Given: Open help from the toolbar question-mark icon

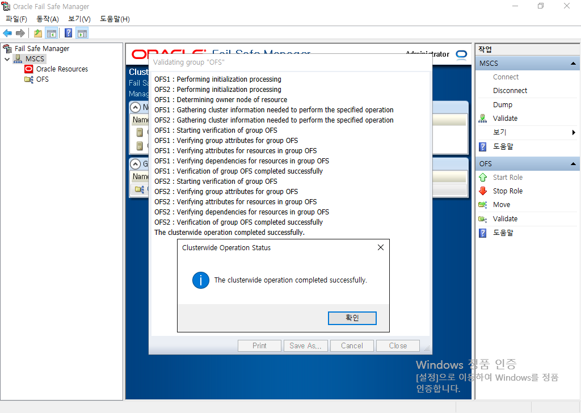Looking at the screenshot, I should coord(69,33).
